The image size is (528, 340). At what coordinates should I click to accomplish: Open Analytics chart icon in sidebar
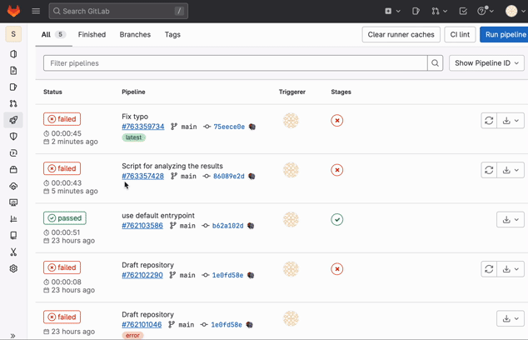[x=13, y=219]
